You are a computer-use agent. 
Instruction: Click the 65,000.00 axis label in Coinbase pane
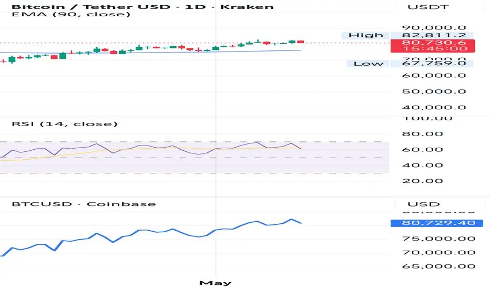click(439, 266)
